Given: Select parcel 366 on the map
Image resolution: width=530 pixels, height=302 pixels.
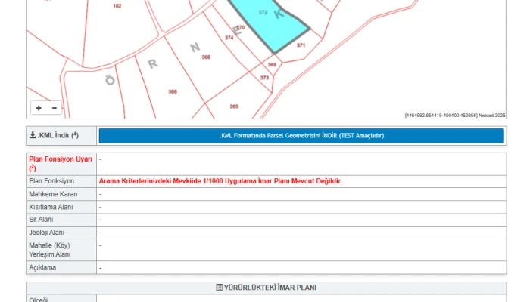Looking at the screenshot, I should (x=206, y=57).
